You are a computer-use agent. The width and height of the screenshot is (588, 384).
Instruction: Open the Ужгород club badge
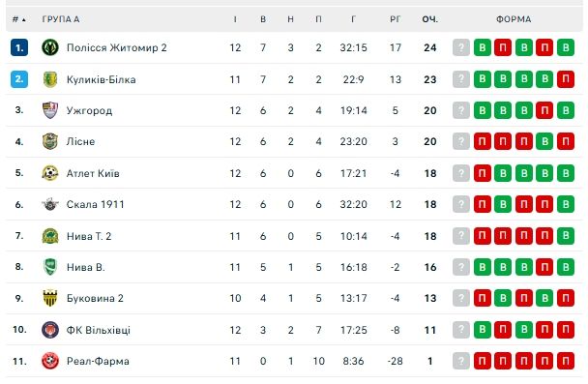click(50, 110)
